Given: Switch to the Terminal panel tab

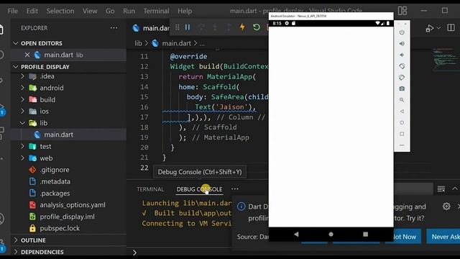Looking at the screenshot, I should click(x=150, y=189).
